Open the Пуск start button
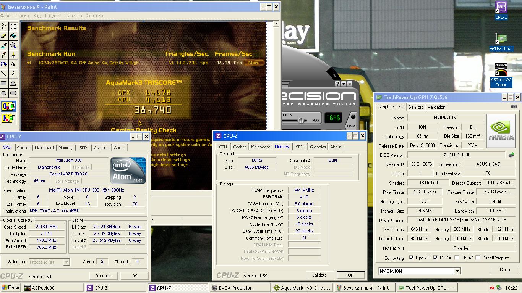Image resolution: width=522 pixels, height=293 pixels. [11, 288]
